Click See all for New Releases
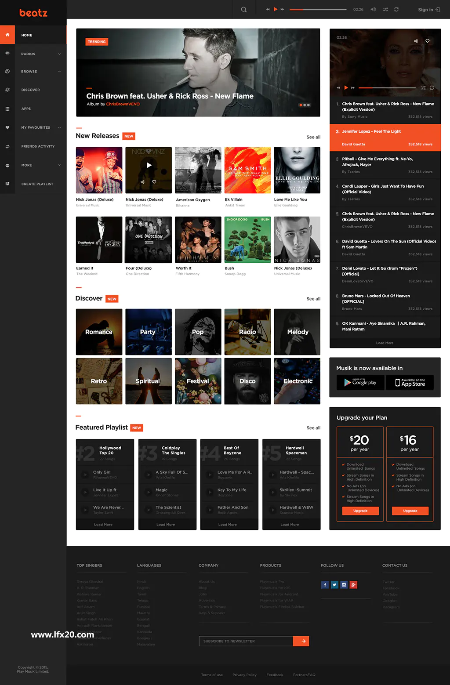The height and width of the screenshot is (685, 450). 313,137
